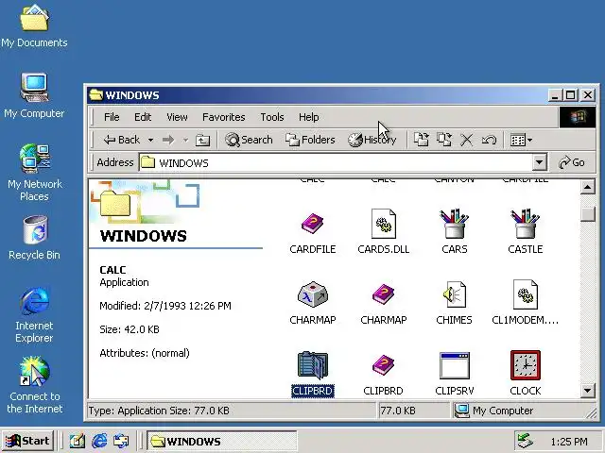Select the CLIPBRD help book icon
This screenshot has height=453, width=605.
(383, 365)
